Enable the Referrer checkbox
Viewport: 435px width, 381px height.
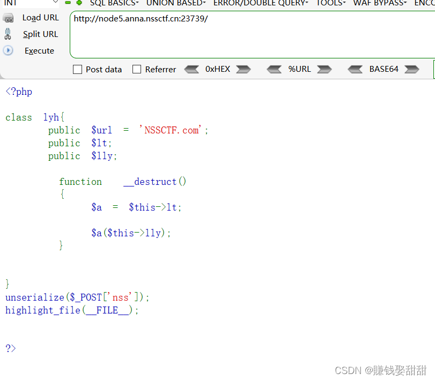(137, 69)
